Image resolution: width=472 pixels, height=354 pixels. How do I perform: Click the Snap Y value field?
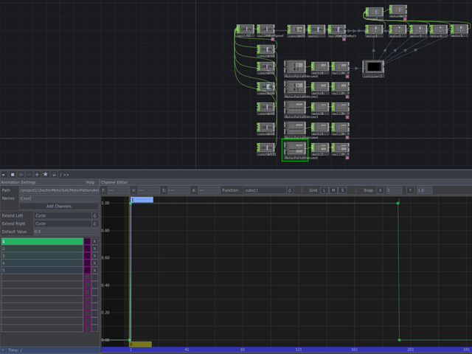pyautogui.click(x=425, y=190)
